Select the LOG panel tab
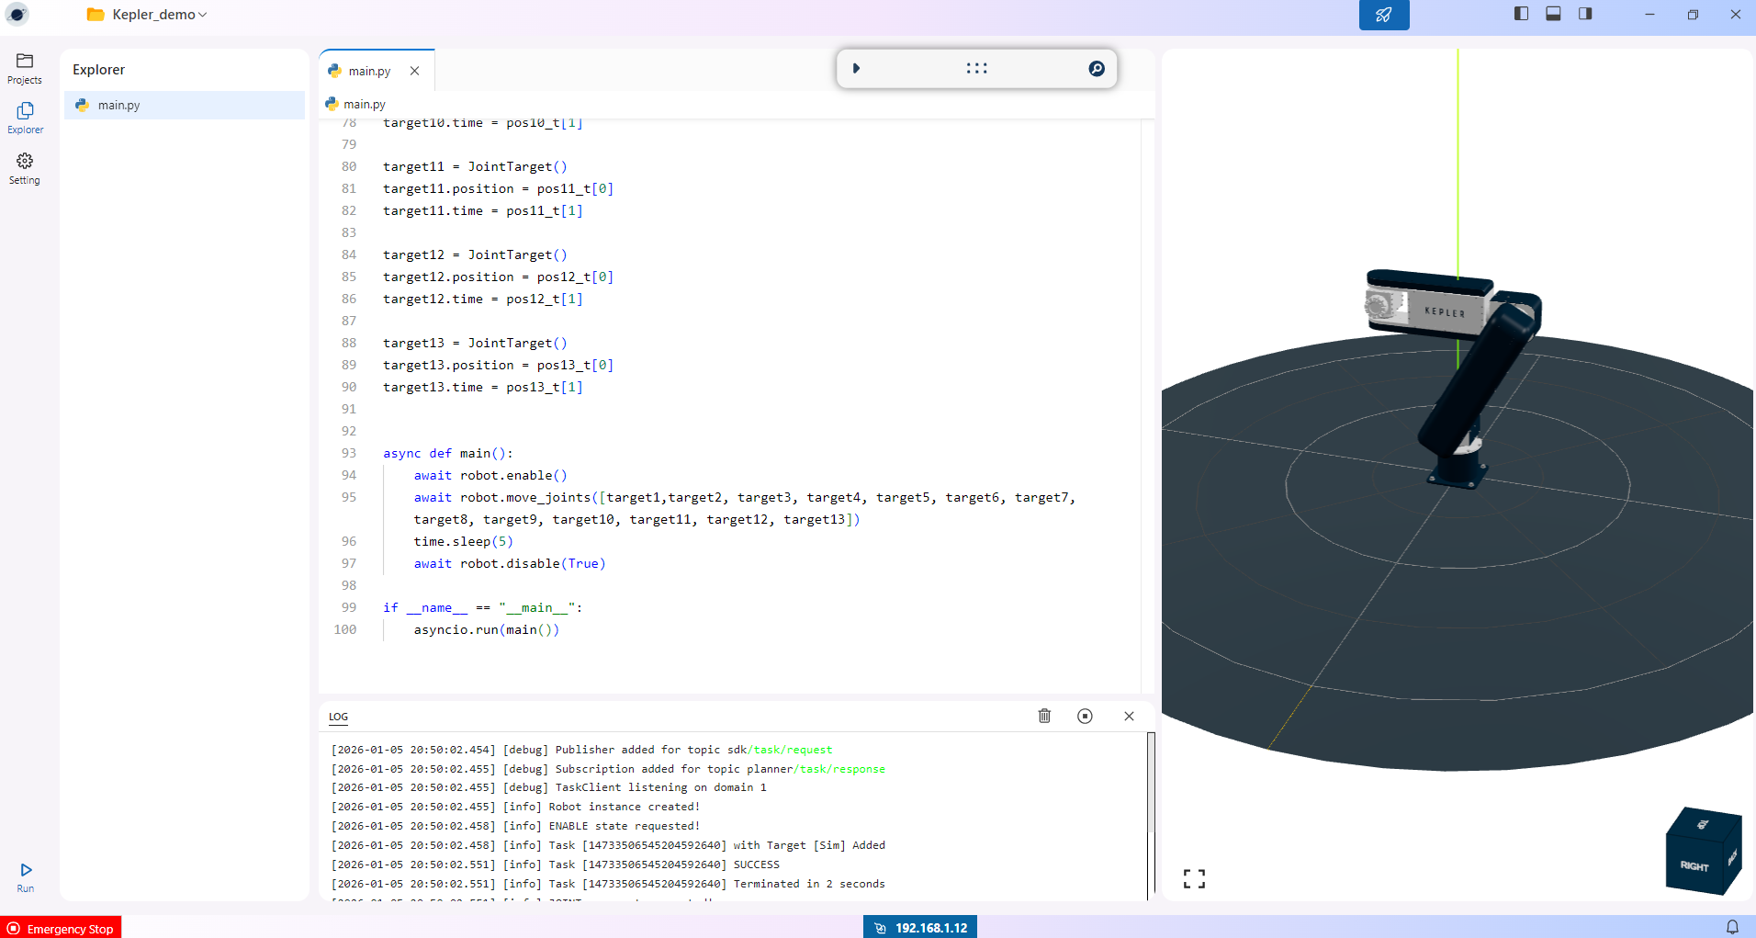1756x938 pixels. pos(338,717)
